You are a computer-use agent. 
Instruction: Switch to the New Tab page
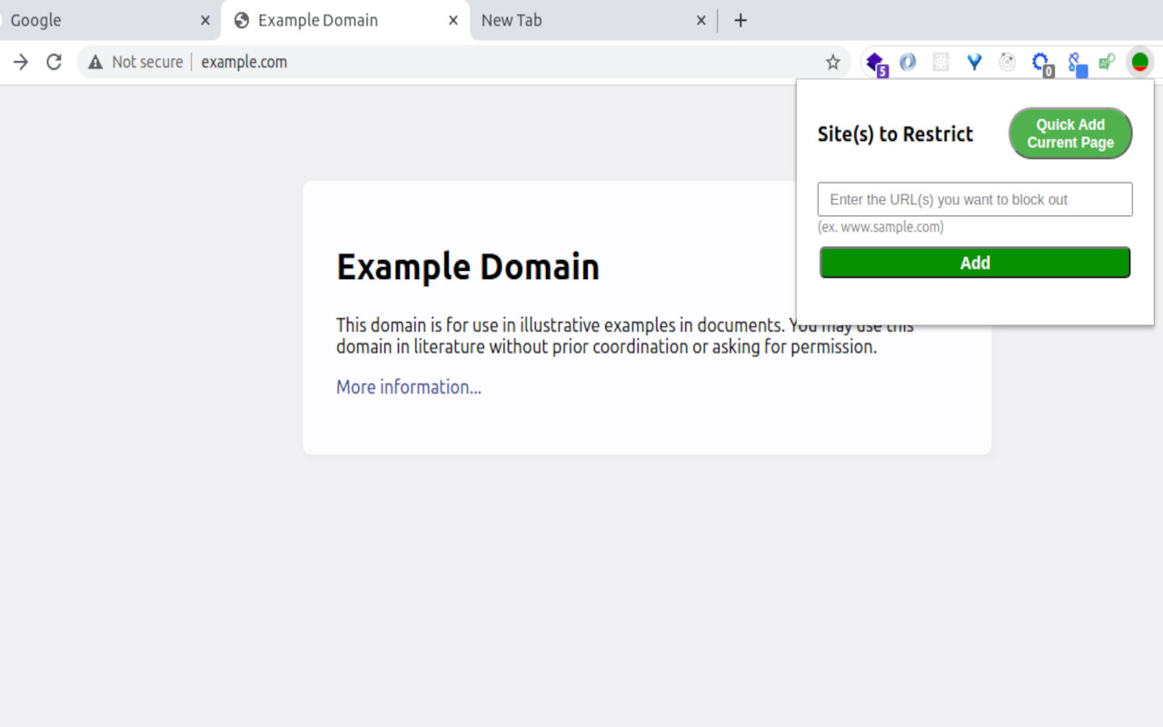tap(581, 20)
